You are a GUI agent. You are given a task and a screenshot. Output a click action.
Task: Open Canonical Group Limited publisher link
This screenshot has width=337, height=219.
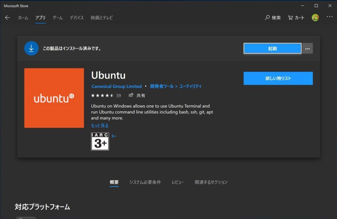pyautogui.click(x=117, y=86)
